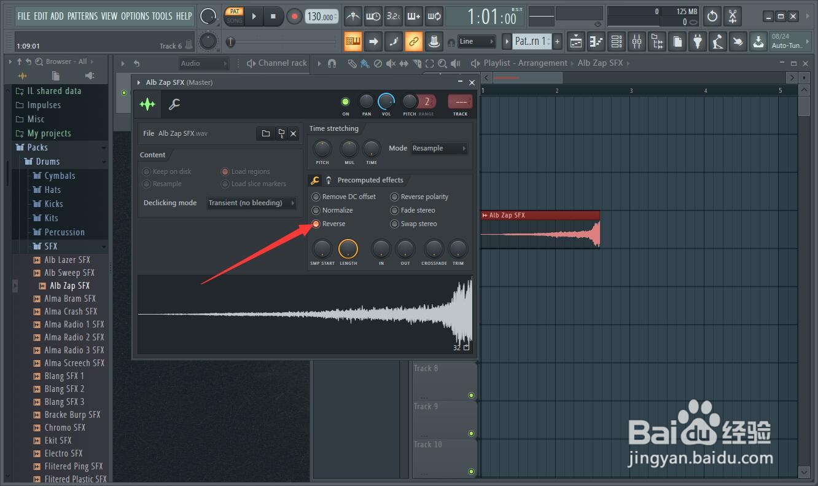Image resolution: width=818 pixels, height=486 pixels.
Task: Open the wrench settings tab in sampler
Action: [x=174, y=104]
